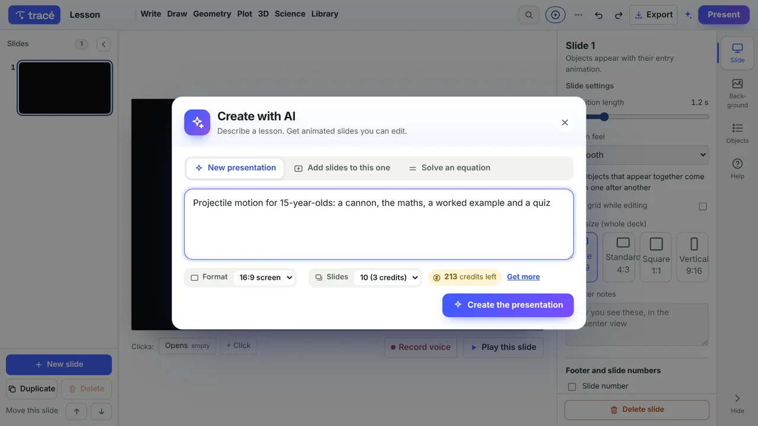Open the Format 16:9 screen dropdown
758x426 pixels.
coord(264,277)
